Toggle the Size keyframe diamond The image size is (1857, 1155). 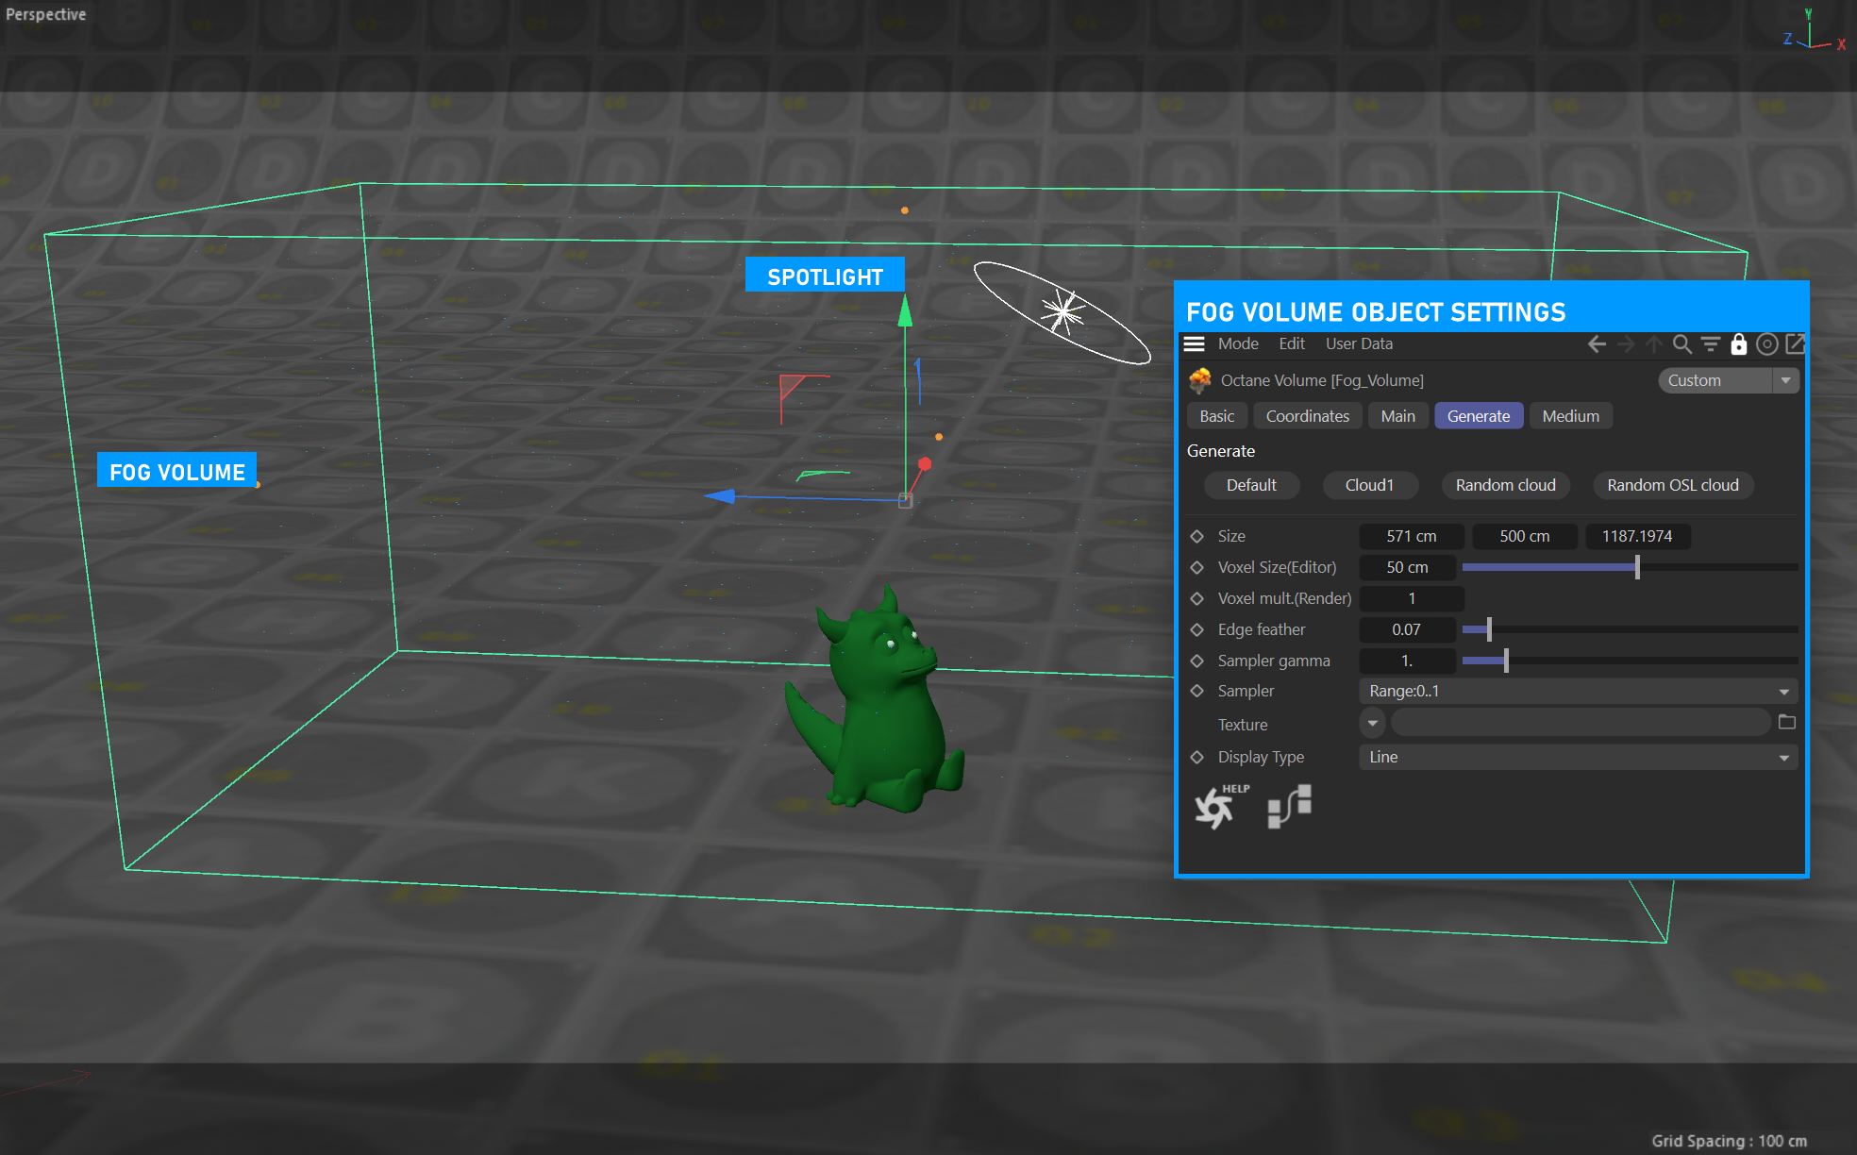1197,536
